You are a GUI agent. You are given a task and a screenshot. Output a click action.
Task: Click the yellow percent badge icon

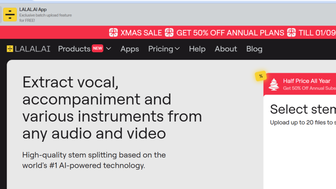coord(261,76)
